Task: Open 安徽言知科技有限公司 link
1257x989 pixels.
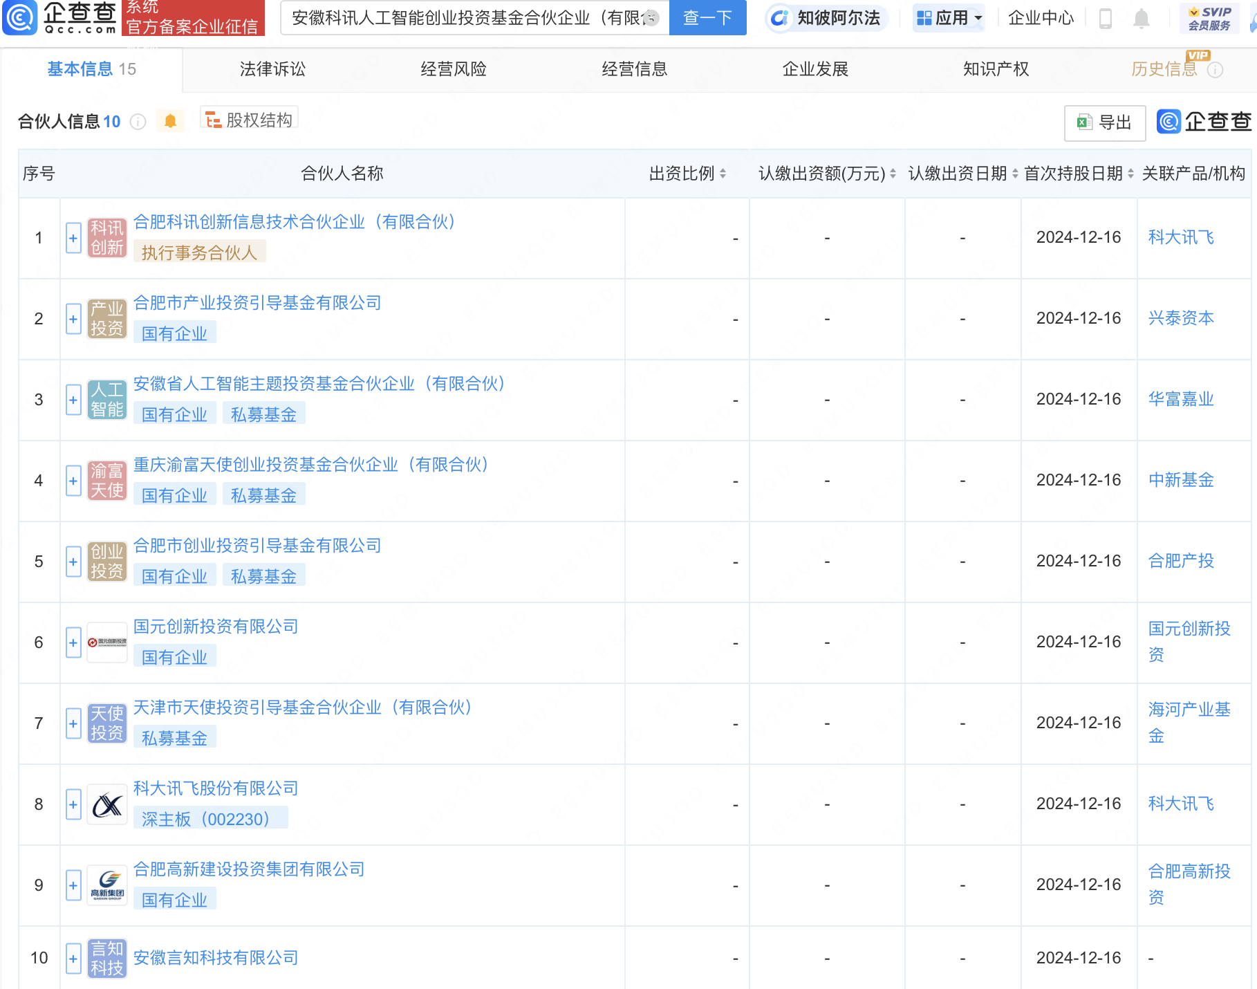Action: 216,958
